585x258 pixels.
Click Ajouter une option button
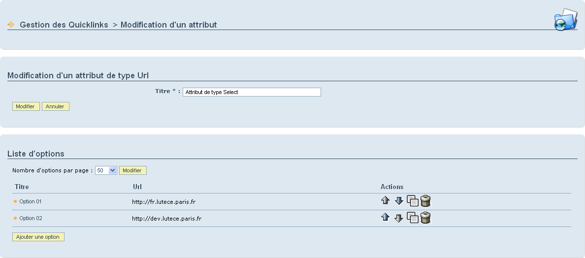[x=38, y=237]
